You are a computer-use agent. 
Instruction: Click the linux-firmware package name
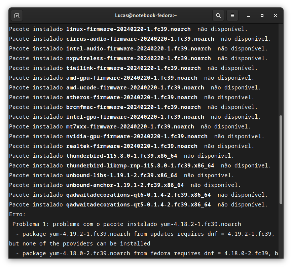(x=128, y=29)
